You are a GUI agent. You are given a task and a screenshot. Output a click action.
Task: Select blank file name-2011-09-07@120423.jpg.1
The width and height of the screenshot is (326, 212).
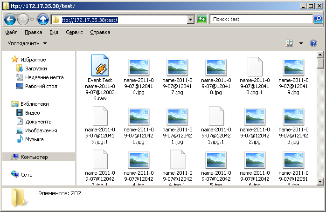(100, 168)
